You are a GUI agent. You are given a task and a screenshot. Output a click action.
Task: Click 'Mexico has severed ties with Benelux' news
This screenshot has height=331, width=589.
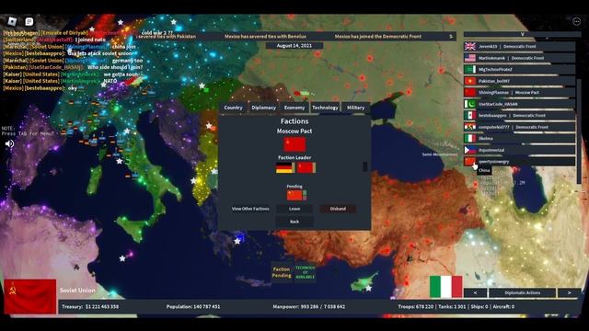pyautogui.click(x=265, y=37)
